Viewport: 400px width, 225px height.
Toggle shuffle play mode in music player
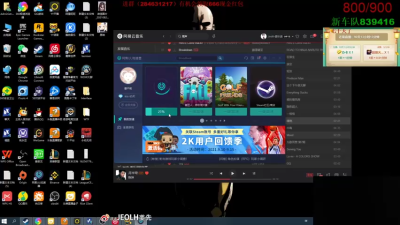[211, 173]
